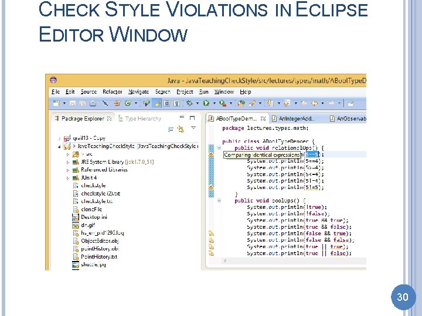Click the Last Edit Location icon

click(304, 103)
